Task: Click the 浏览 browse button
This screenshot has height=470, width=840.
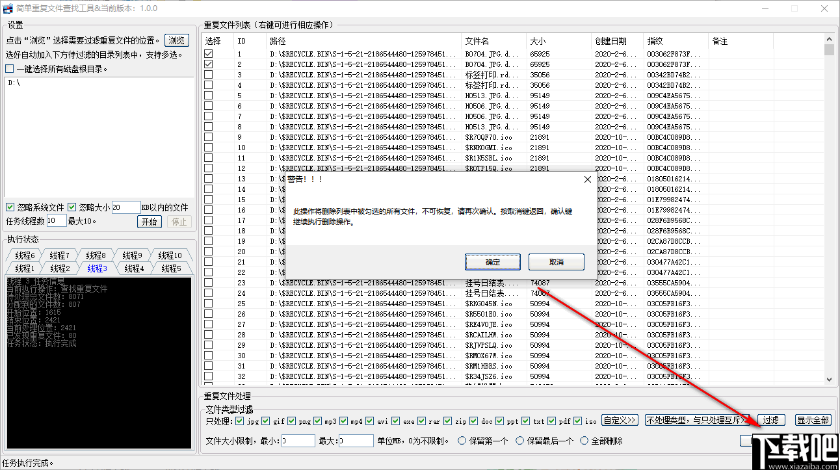Action: pos(177,40)
